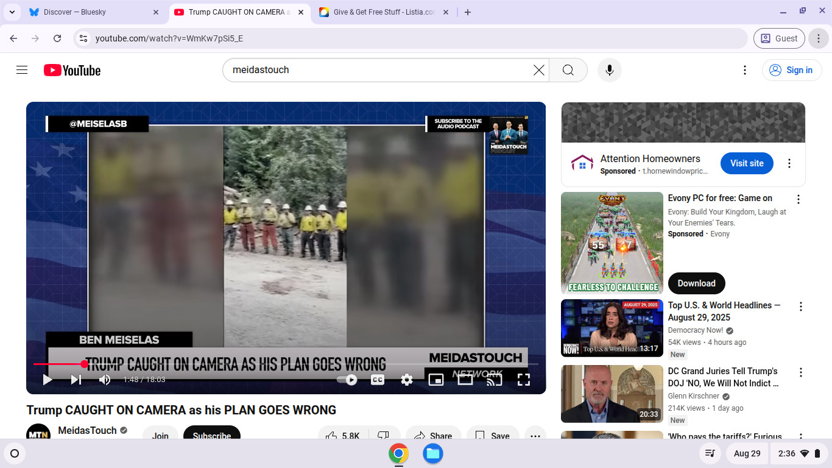Open Top U.S. & World Headlines title

(x=724, y=311)
